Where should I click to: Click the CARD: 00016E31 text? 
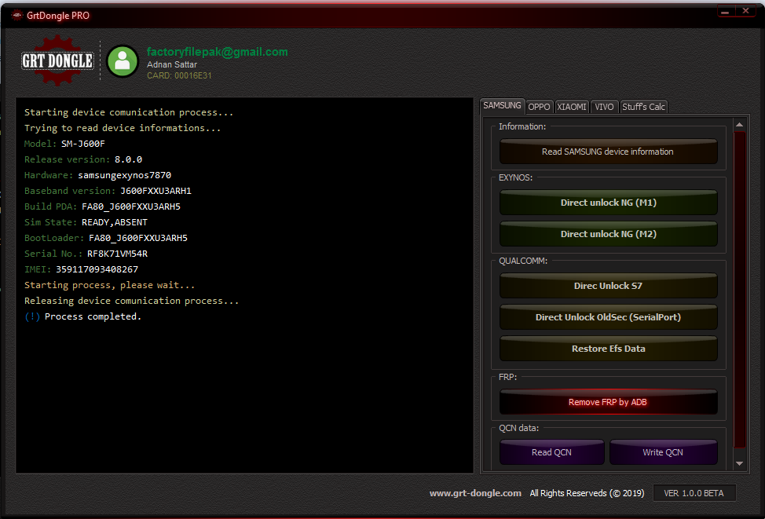coord(179,75)
